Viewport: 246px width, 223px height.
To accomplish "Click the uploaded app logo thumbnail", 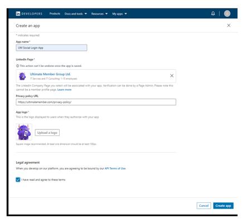I will (x=24, y=132).
